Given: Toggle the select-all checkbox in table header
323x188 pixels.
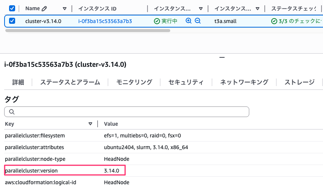Looking at the screenshot, I should (x=12, y=8).
